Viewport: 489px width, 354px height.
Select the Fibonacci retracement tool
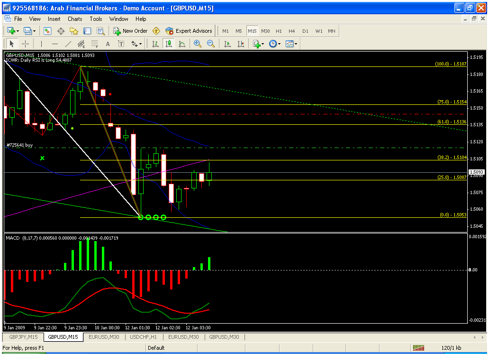pyautogui.click(x=95, y=44)
